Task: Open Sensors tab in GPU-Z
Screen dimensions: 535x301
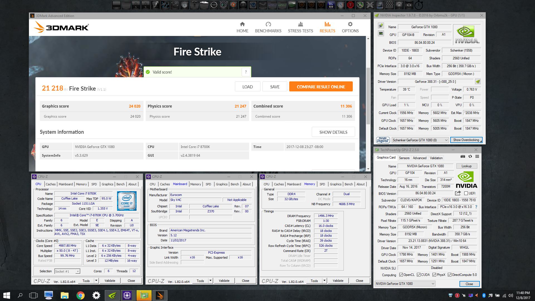Action: [404, 158]
